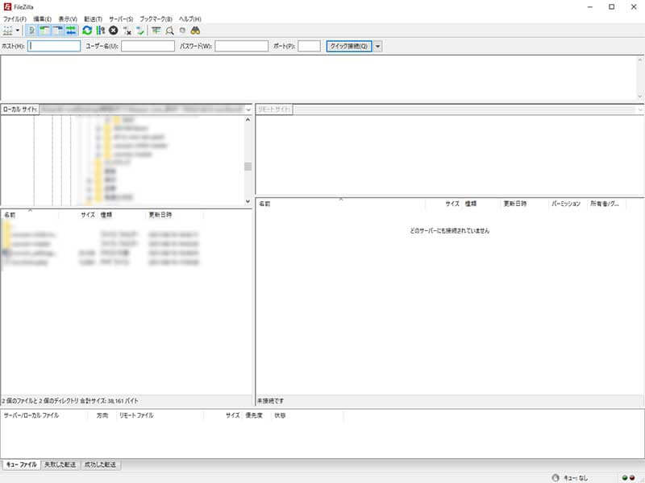Click the refresh file lists icon
Image resolution: width=645 pixels, height=483 pixels.
(x=87, y=31)
